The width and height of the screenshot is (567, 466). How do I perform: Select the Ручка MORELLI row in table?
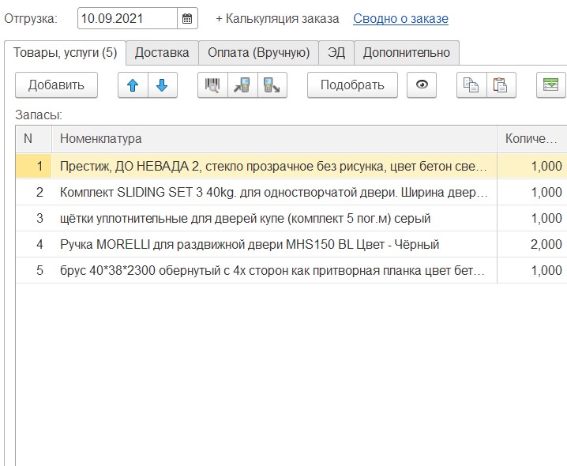click(x=250, y=245)
